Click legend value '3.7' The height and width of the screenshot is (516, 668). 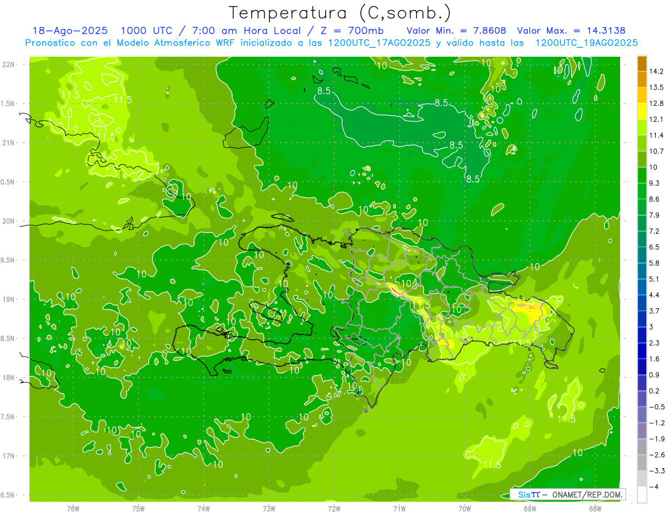655,311
